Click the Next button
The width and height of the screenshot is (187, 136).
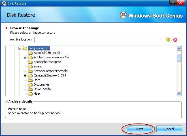coord(139,129)
